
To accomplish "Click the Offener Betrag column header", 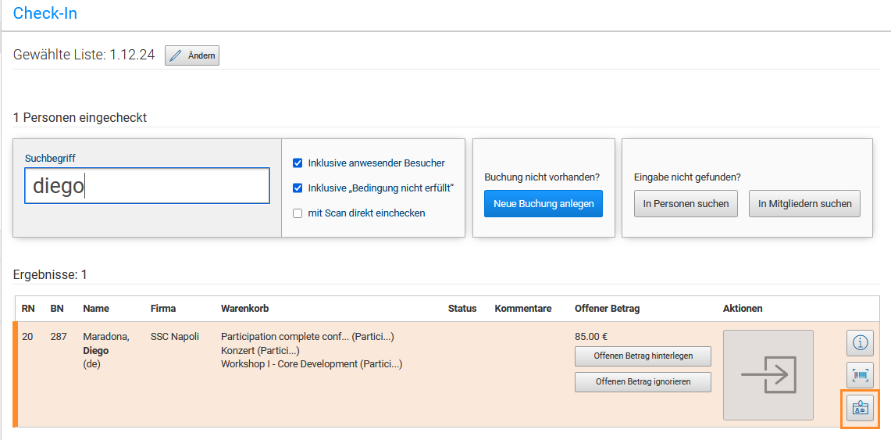I will click(608, 309).
